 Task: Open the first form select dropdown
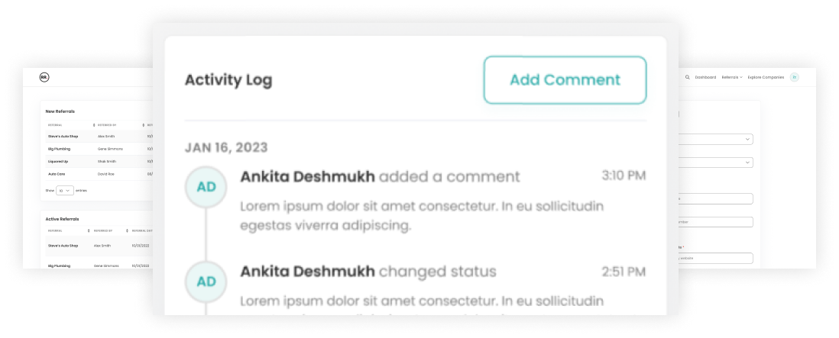click(715, 140)
